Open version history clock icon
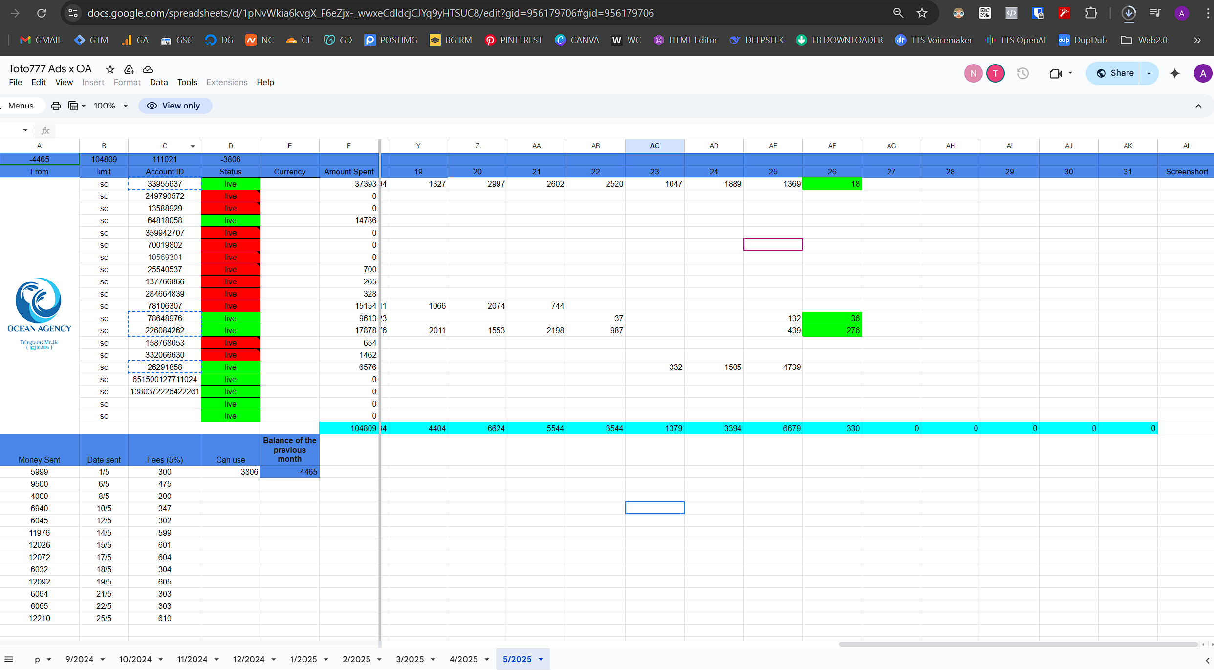 (1022, 73)
